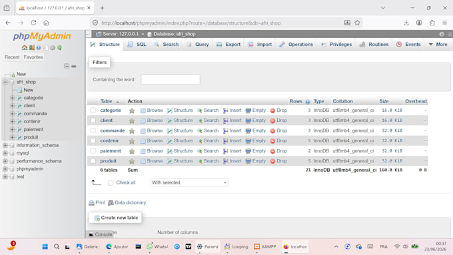The image size is (453, 255).
Task: Check the produit table checkbox
Action: click(x=93, y=161)
